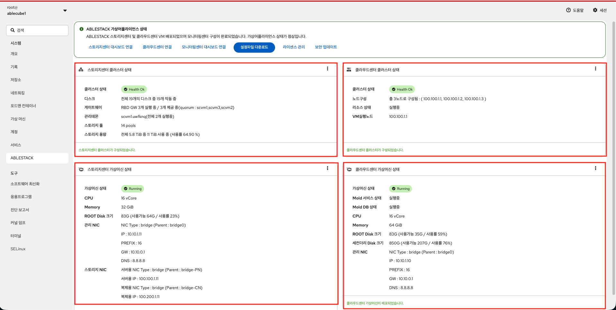Open 모니터링센터 대시보드 연결 link
Viewport: 616px width, 310px height.
204,47
